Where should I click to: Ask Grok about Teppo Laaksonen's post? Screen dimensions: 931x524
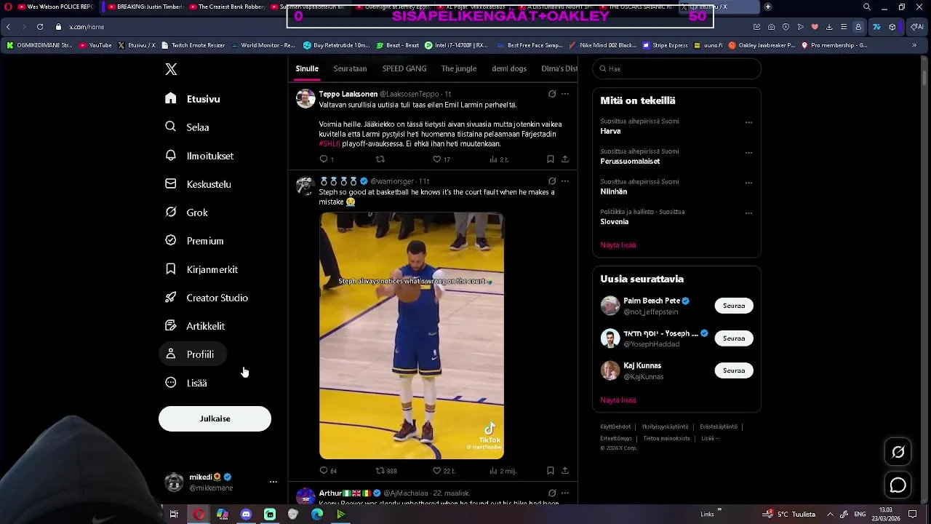[552, 94]
